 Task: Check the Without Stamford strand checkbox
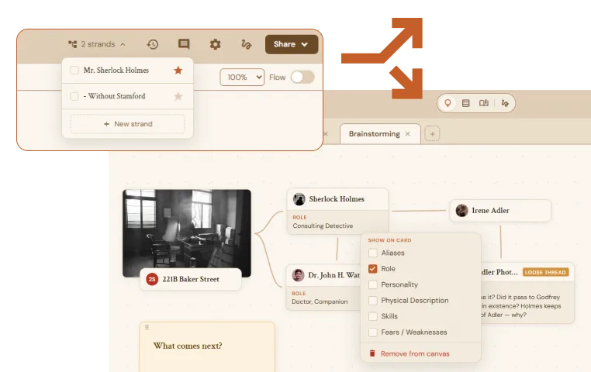[x=74, y=96]
